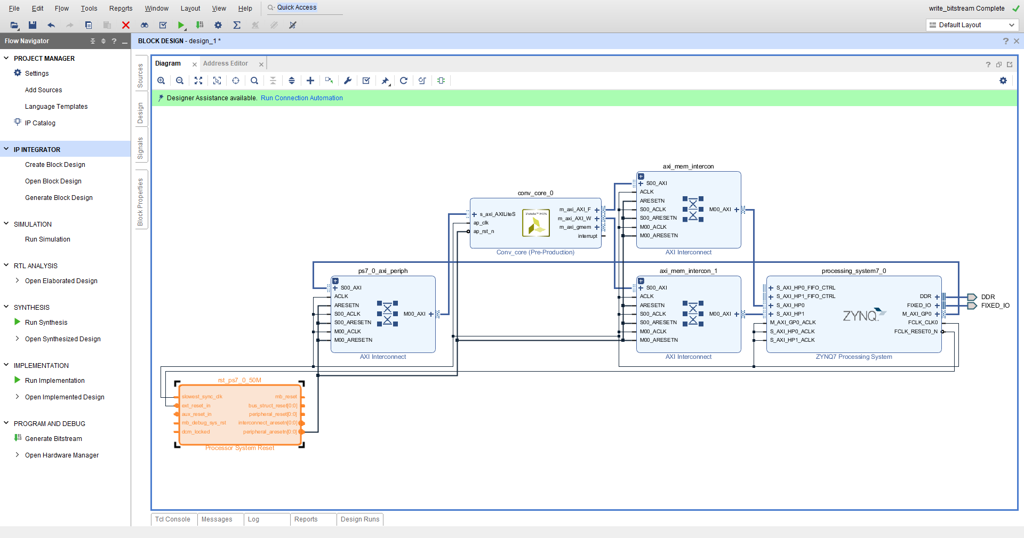The width and height of the screenshot is (1024, 538).
Task: Click Generate Block Design
Action: 59,198
